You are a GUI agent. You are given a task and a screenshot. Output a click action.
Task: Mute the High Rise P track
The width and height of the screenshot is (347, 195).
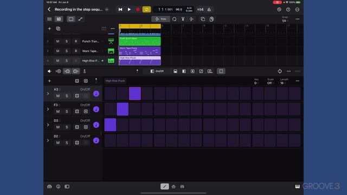pyautogui.click(x=58, y=61)
